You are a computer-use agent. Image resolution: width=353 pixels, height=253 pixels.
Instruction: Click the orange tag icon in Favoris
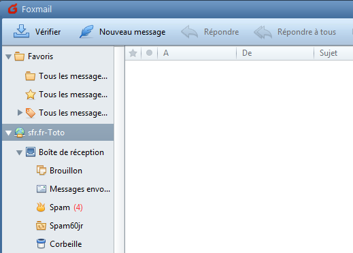31,113
